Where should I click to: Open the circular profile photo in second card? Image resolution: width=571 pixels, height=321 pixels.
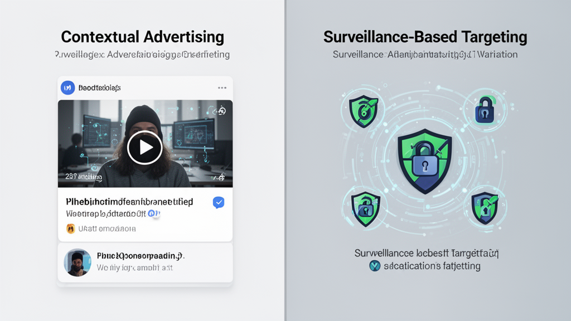[x=78, y=262]
